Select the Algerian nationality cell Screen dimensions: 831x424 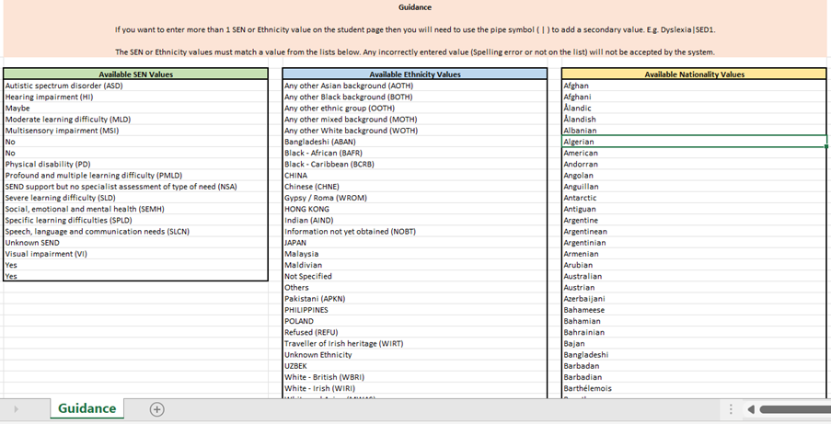coord(694,142)
